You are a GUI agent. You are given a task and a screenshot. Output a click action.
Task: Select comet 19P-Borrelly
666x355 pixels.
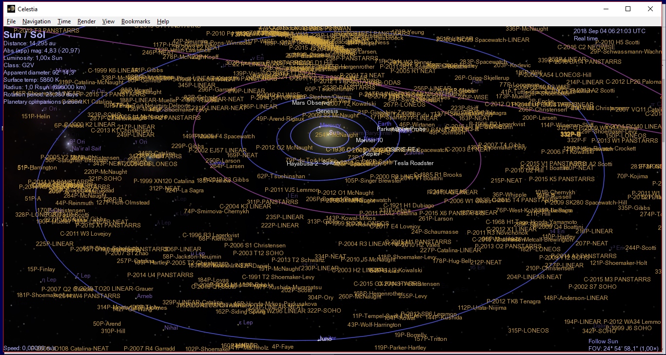411,335
